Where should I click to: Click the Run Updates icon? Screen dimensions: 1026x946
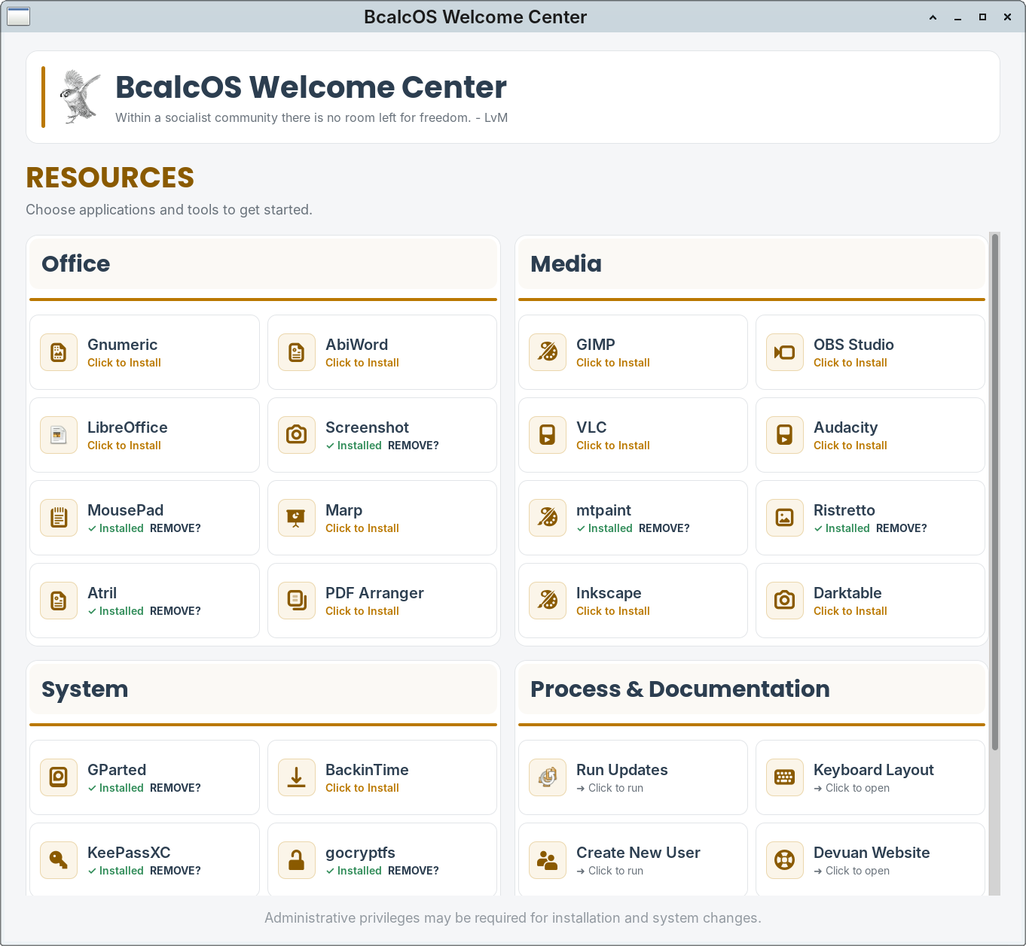(548, 777)
